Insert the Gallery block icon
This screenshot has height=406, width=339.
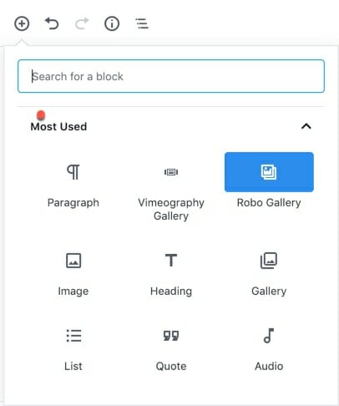[x=269, y=261]
